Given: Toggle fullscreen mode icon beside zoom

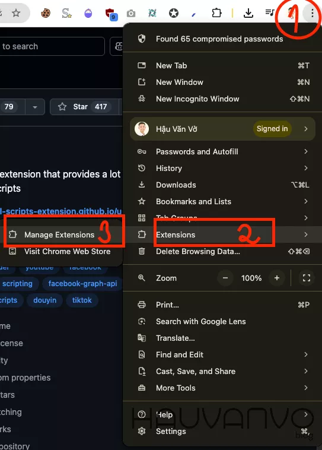Looking at the screenshot, I should 306,278.
